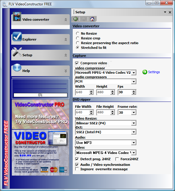Open the audio compressors PCM dropdown
Screen dimensions: 175x191
pyautogui.click(x=134, y=81)
